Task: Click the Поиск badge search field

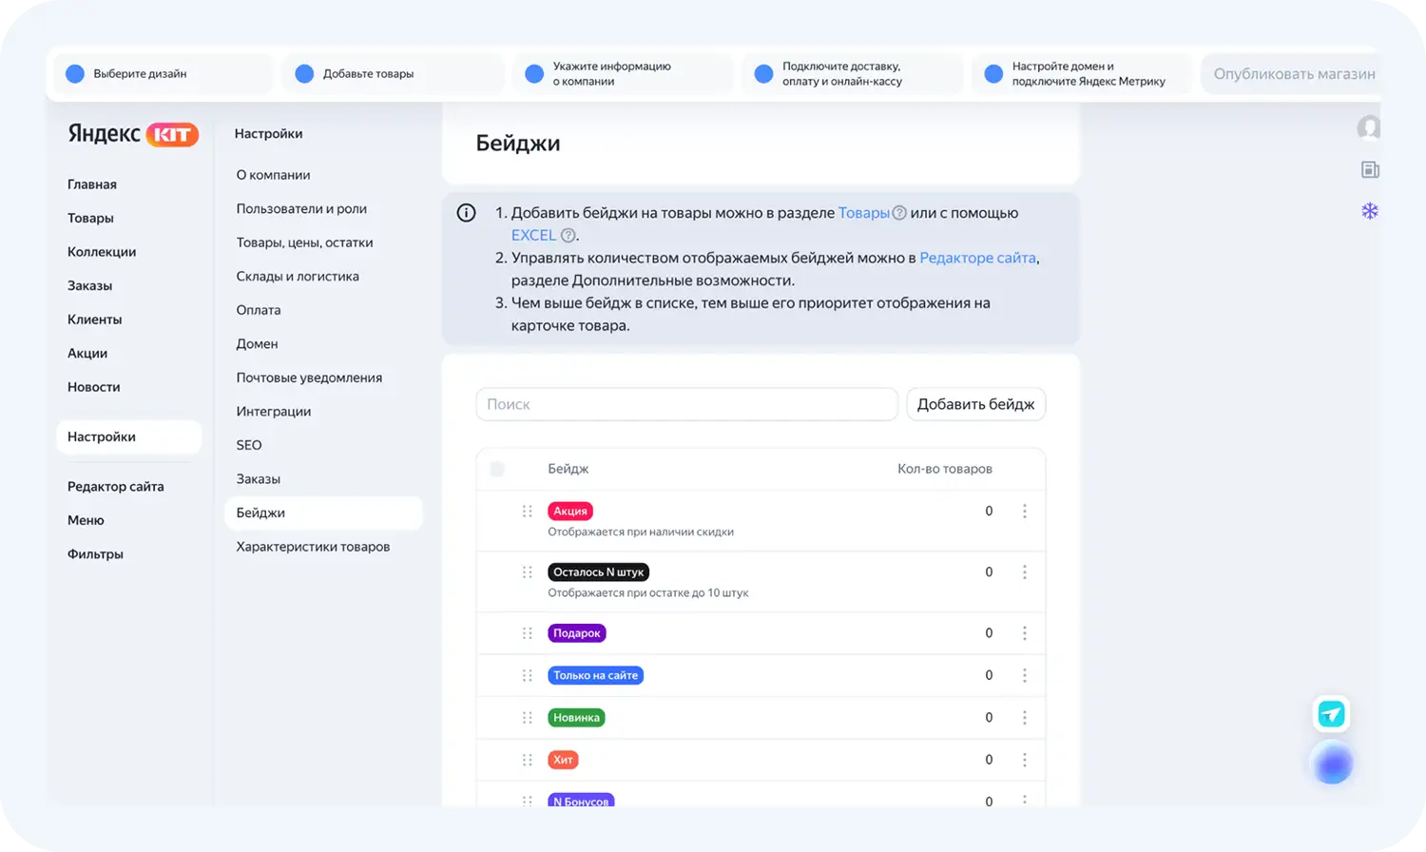Action: 686,404
